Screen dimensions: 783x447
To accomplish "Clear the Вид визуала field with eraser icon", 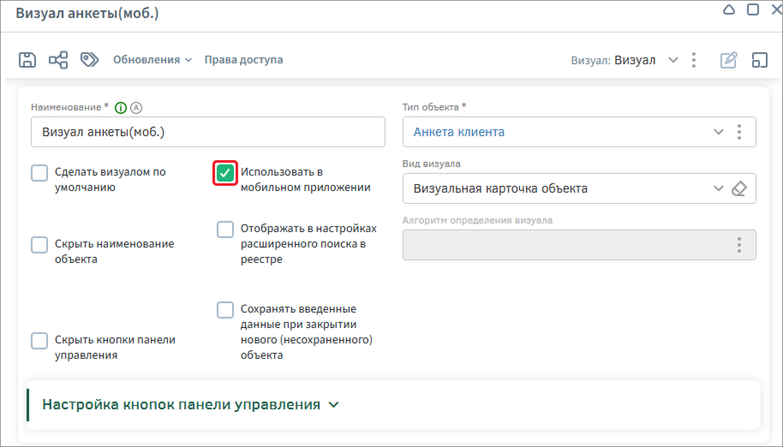I will [739, 188].
